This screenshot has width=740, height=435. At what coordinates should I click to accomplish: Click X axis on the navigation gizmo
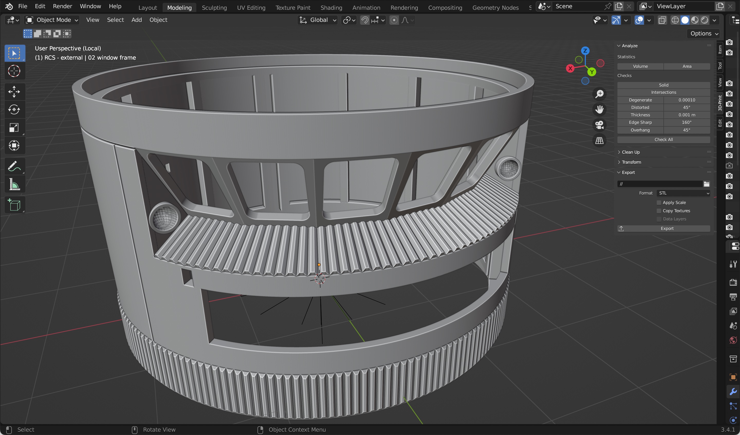pos(570,68)
